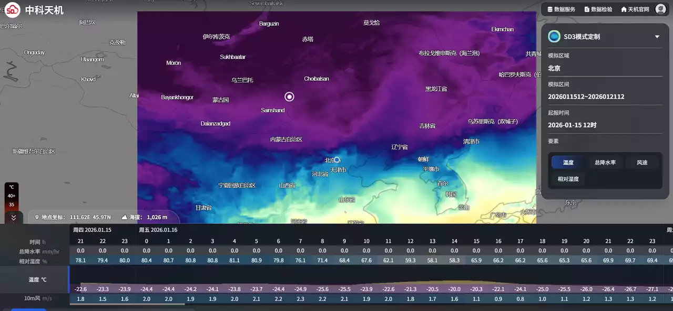This screenshot has height=311, width=673.
Task: Select the 温度 ℃ row tab
Action: click(x=37, y=280)
